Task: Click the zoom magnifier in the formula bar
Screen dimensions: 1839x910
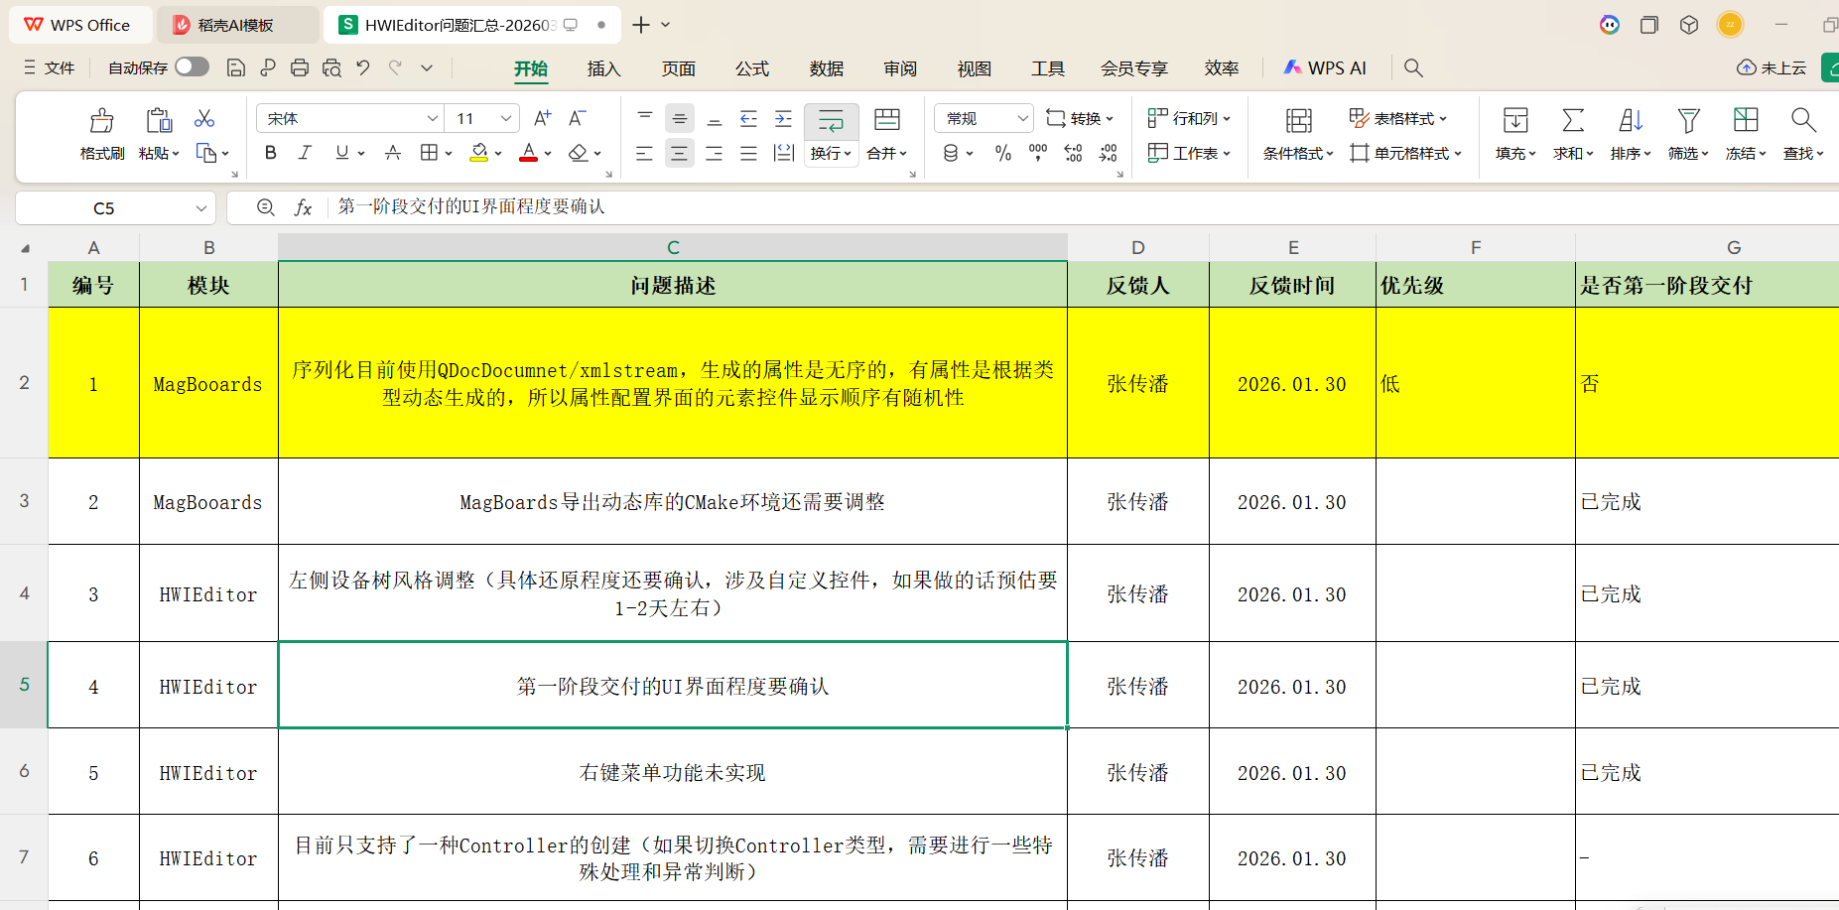Action: coord(266,207)
